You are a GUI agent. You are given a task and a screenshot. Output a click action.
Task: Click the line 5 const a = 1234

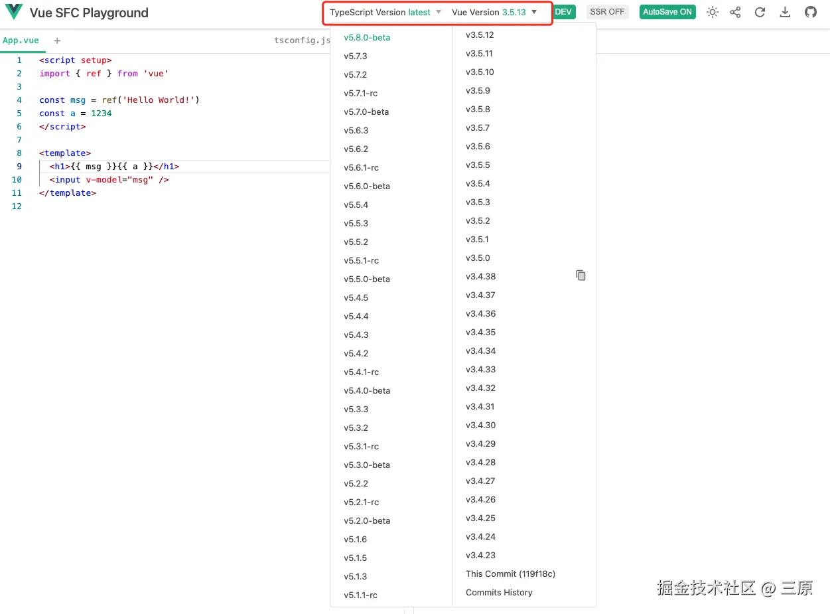click(x=76, y=114)
